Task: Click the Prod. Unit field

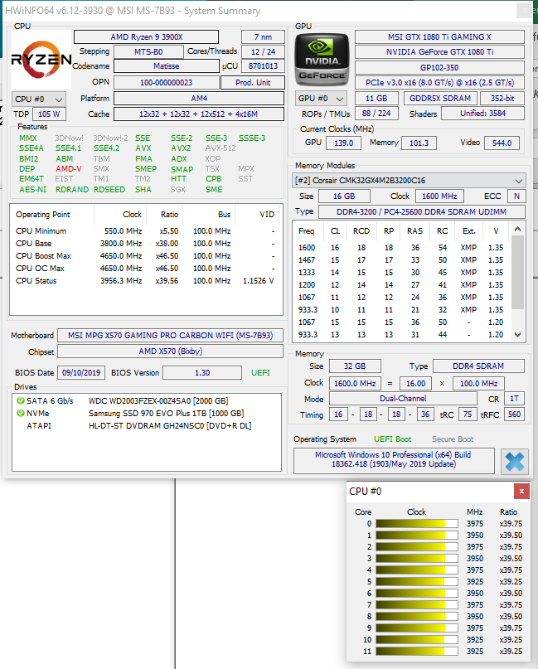Action: pyautogui.click(x=253, y=82)
